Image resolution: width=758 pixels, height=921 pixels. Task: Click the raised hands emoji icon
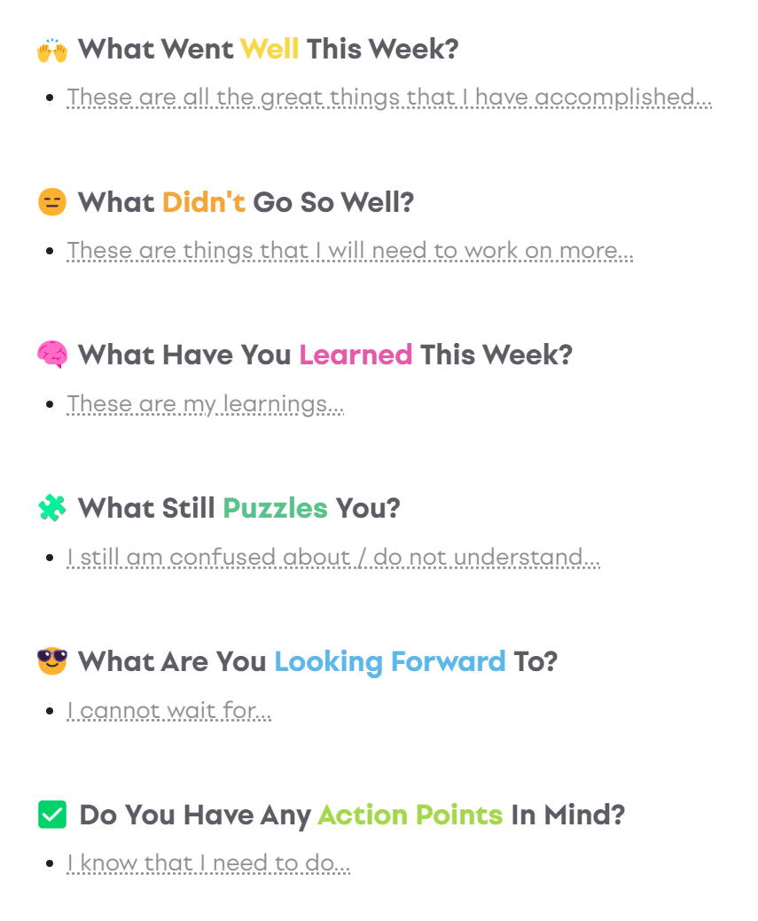tap(52, 50)
